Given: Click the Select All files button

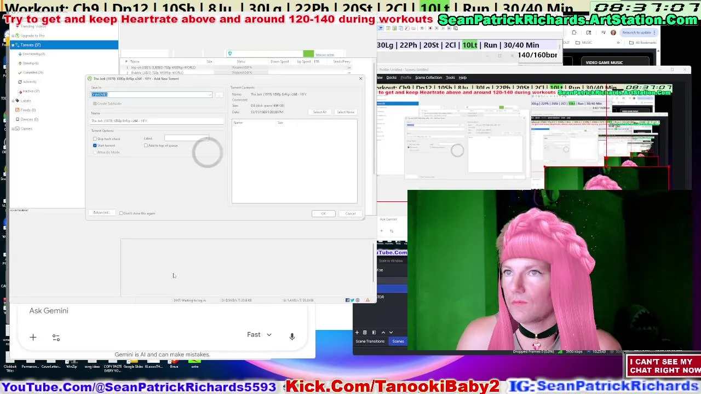Looking at the screenshot, I should point(320,112).
